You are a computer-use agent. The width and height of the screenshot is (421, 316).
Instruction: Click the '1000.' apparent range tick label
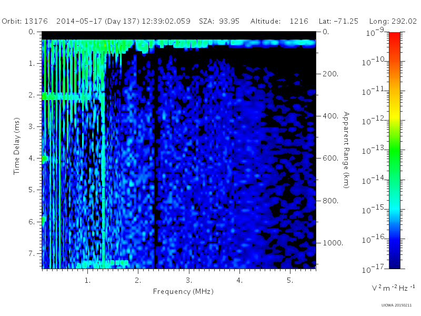[x=333, y=243]
